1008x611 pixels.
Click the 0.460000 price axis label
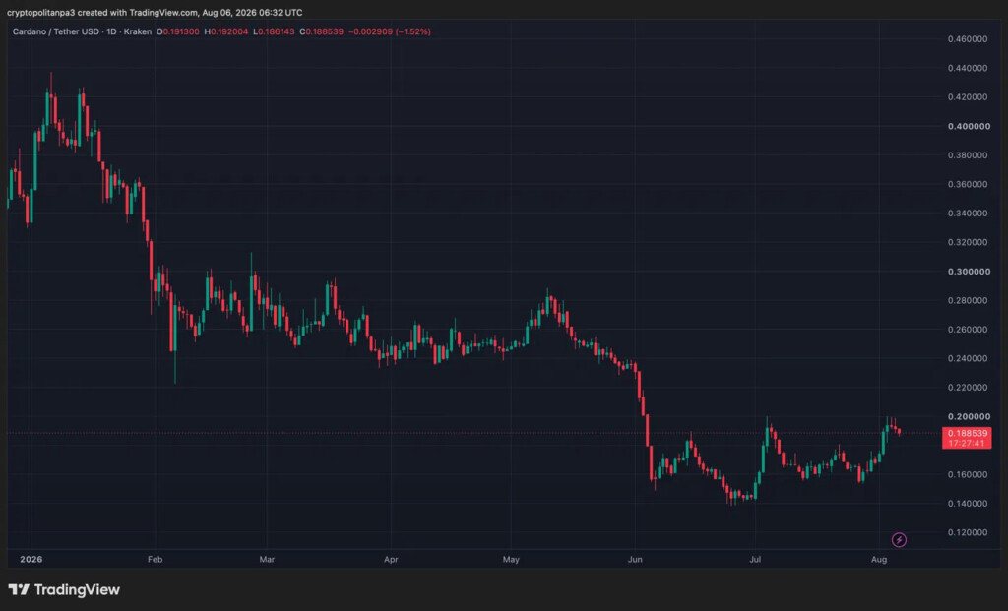968,39
